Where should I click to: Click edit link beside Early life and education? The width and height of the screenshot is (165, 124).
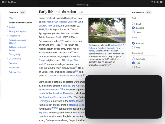pos(80,12)
